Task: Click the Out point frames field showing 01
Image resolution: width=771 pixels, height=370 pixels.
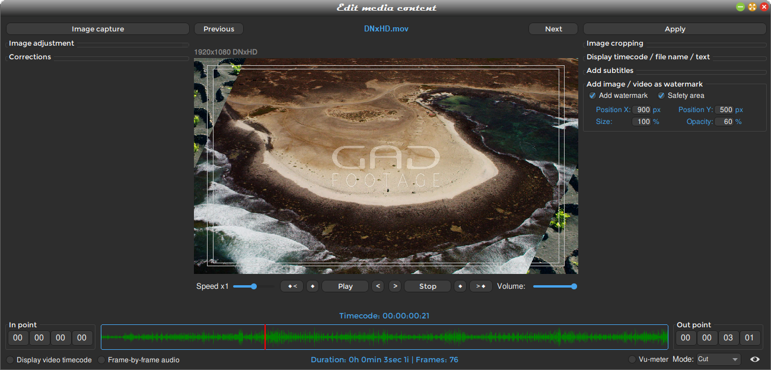Action: click(749, 337)
